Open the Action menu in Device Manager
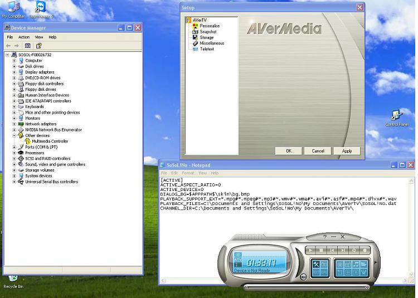The width and height of the screenshot is (418, 298). pyautogui.click(x=24, y=37)
